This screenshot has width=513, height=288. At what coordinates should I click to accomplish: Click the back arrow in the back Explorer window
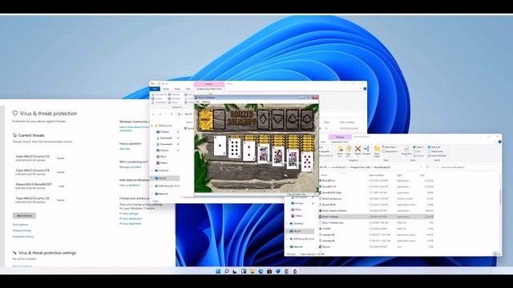pyautogui.click(x=153, y=114)
